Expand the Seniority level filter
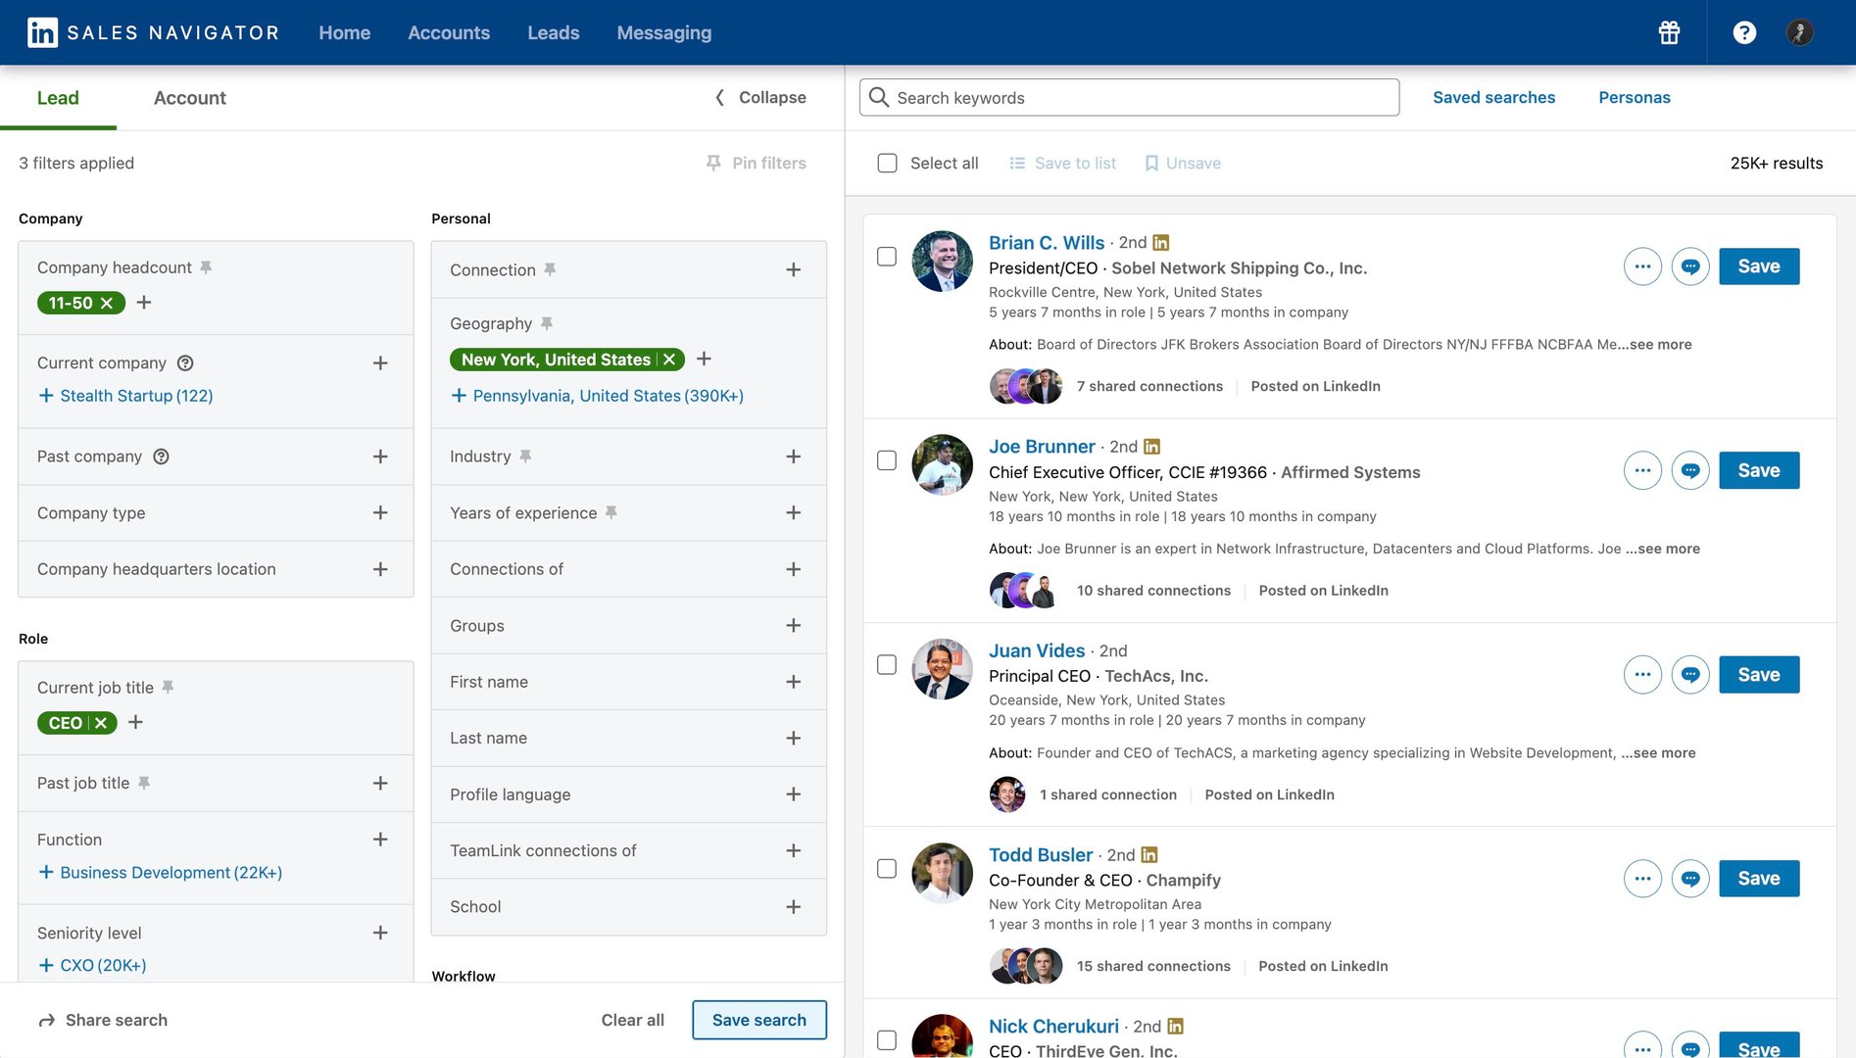Screen dimensions: 1856x1058 [x=380, y=934]
